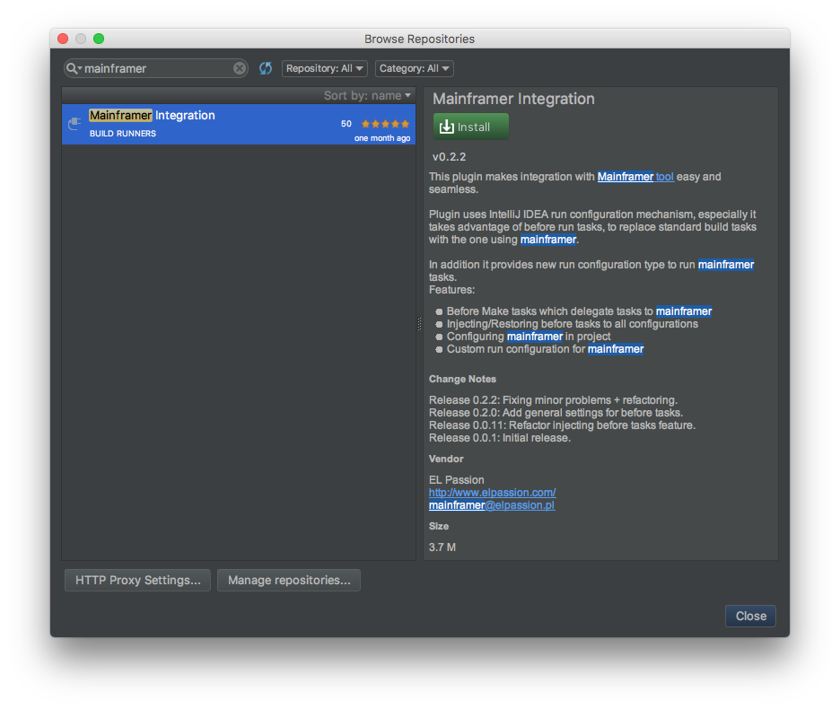Install the Mainframer Integration plugin

471,127
